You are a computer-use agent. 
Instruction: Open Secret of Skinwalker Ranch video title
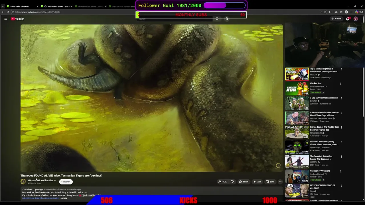[x=321, y=157]
